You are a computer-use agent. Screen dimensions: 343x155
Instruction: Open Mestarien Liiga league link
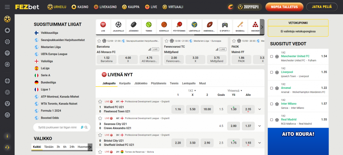click(51, 47)
